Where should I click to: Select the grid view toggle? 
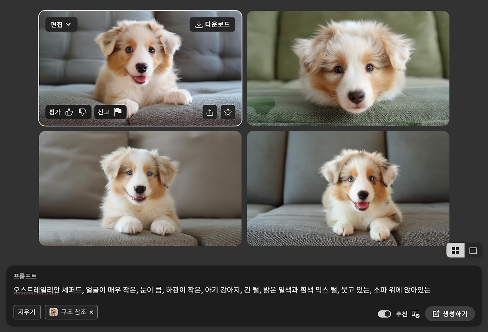point(456,251)
